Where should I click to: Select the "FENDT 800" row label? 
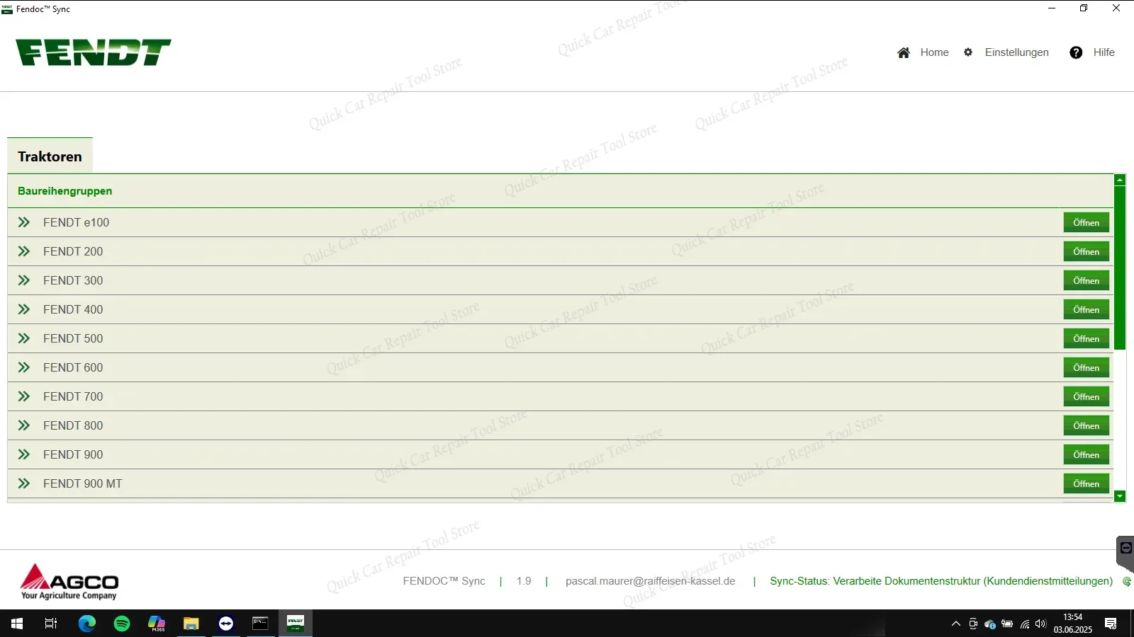point(73,425)
